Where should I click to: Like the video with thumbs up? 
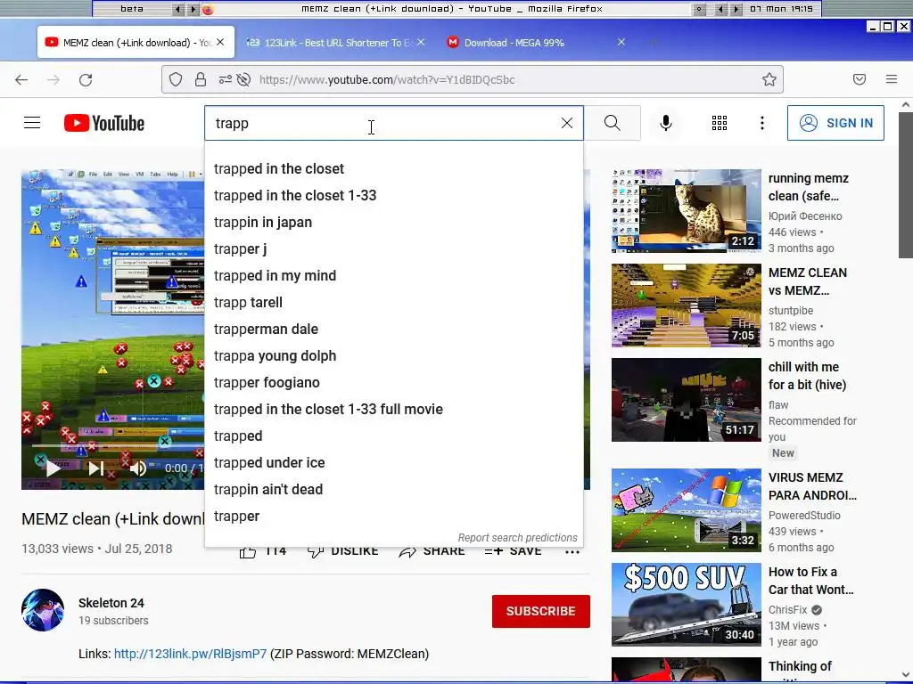pyautogui.click(x=248, y=551)
